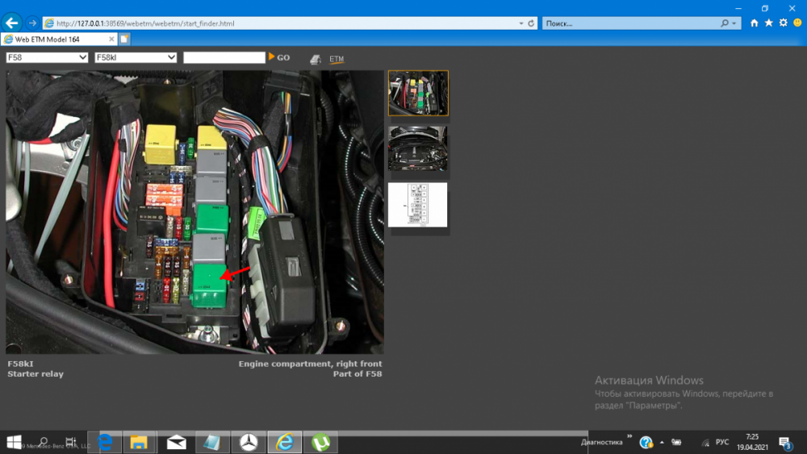
Task: Refresh the page with the reload icon
Action: [531, 23]
